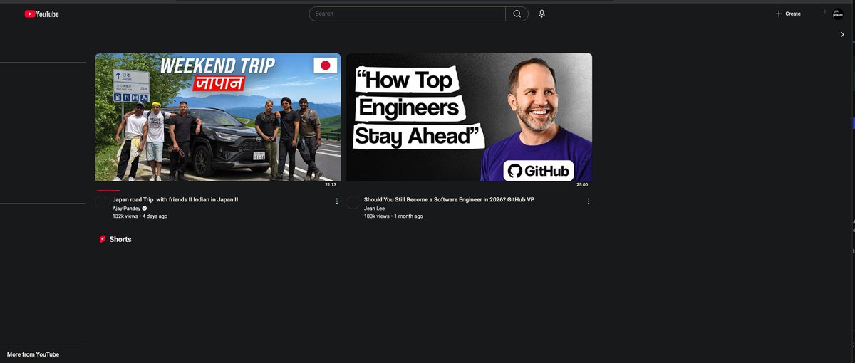This screenshot has width=855, height=363.
Task: Open more options for Japan road Trip video
Action: click(x=337, y=201)
